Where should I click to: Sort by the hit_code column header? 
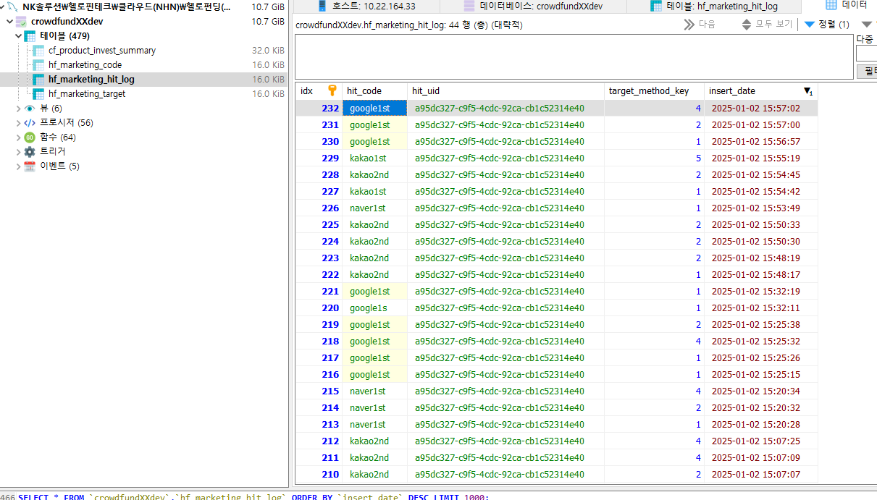(374, 91)
